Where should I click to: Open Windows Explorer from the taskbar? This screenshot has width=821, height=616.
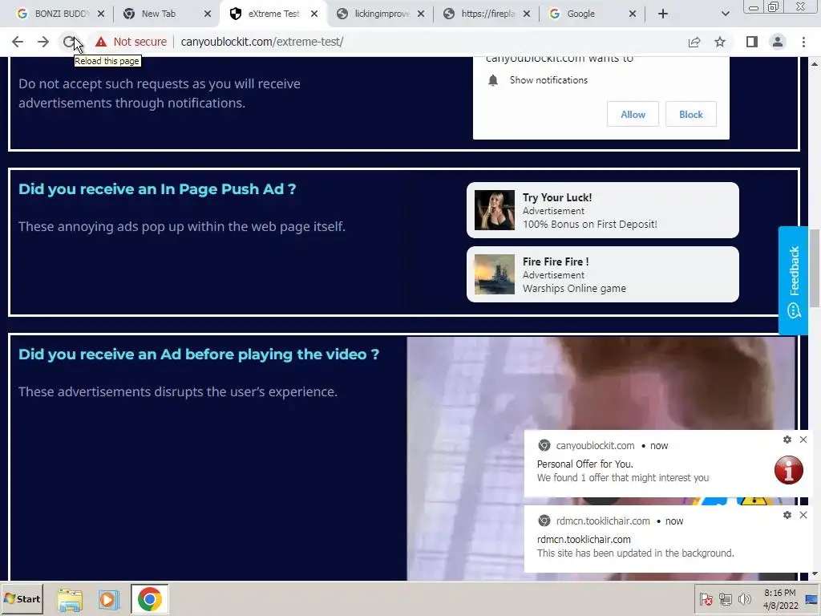(x=70, y=600)
